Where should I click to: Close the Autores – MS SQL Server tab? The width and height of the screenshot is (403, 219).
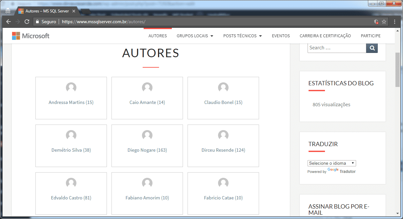tap(74, 11)
